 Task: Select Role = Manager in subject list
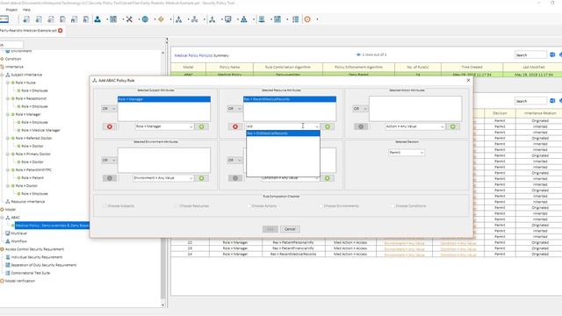click(x=164, y=99)
